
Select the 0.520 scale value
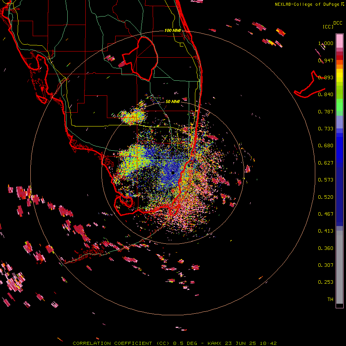point(326,197)
